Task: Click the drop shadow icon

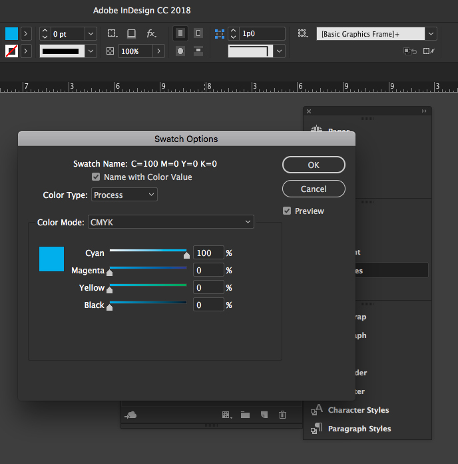Action: tap(131, 33)
